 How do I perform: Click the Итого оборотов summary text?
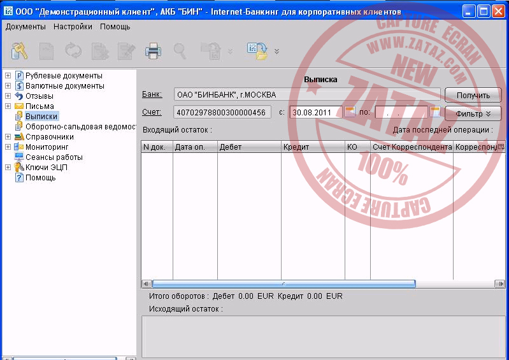245,296
